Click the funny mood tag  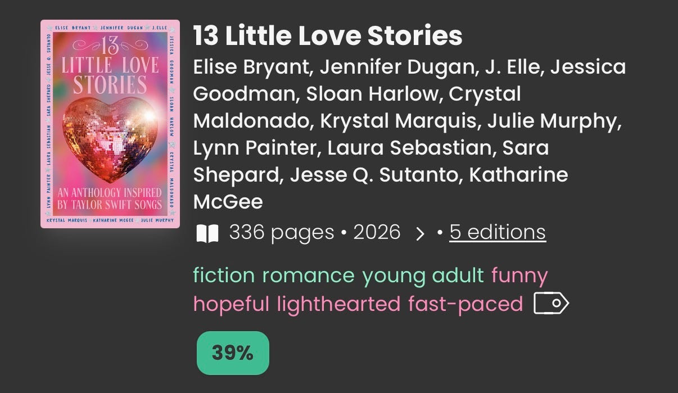pos(519,276)
